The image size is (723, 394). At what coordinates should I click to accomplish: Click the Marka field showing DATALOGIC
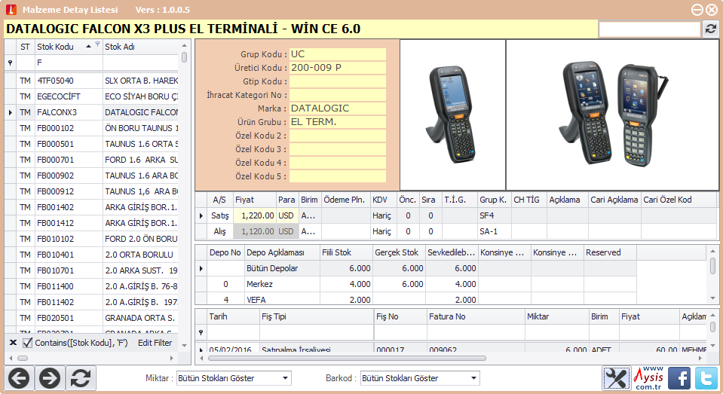point(338,108)
